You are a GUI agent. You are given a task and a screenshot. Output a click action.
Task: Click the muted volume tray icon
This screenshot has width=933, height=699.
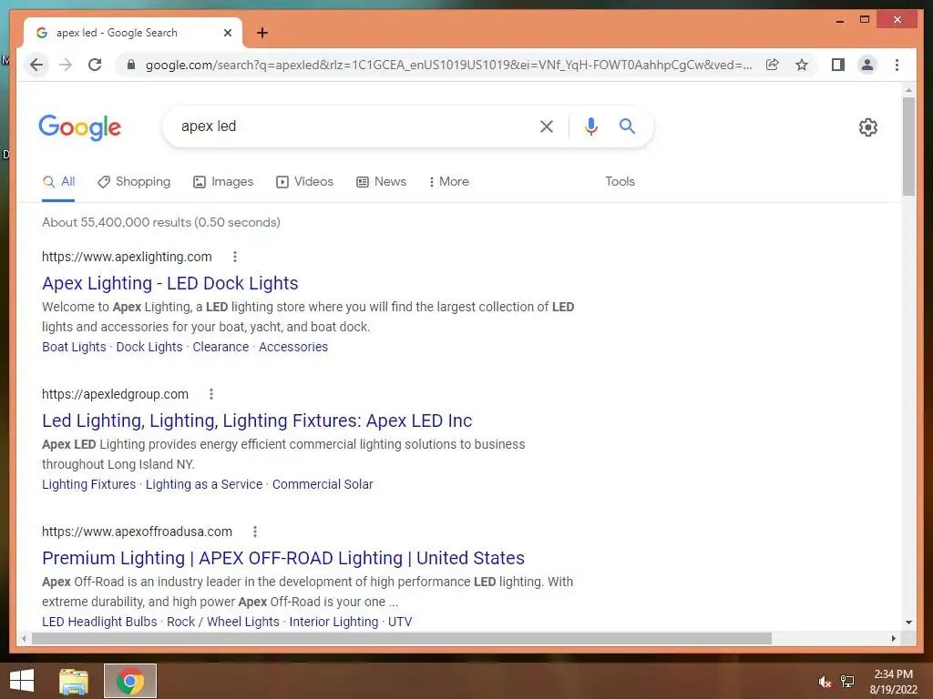click(825, 682)
